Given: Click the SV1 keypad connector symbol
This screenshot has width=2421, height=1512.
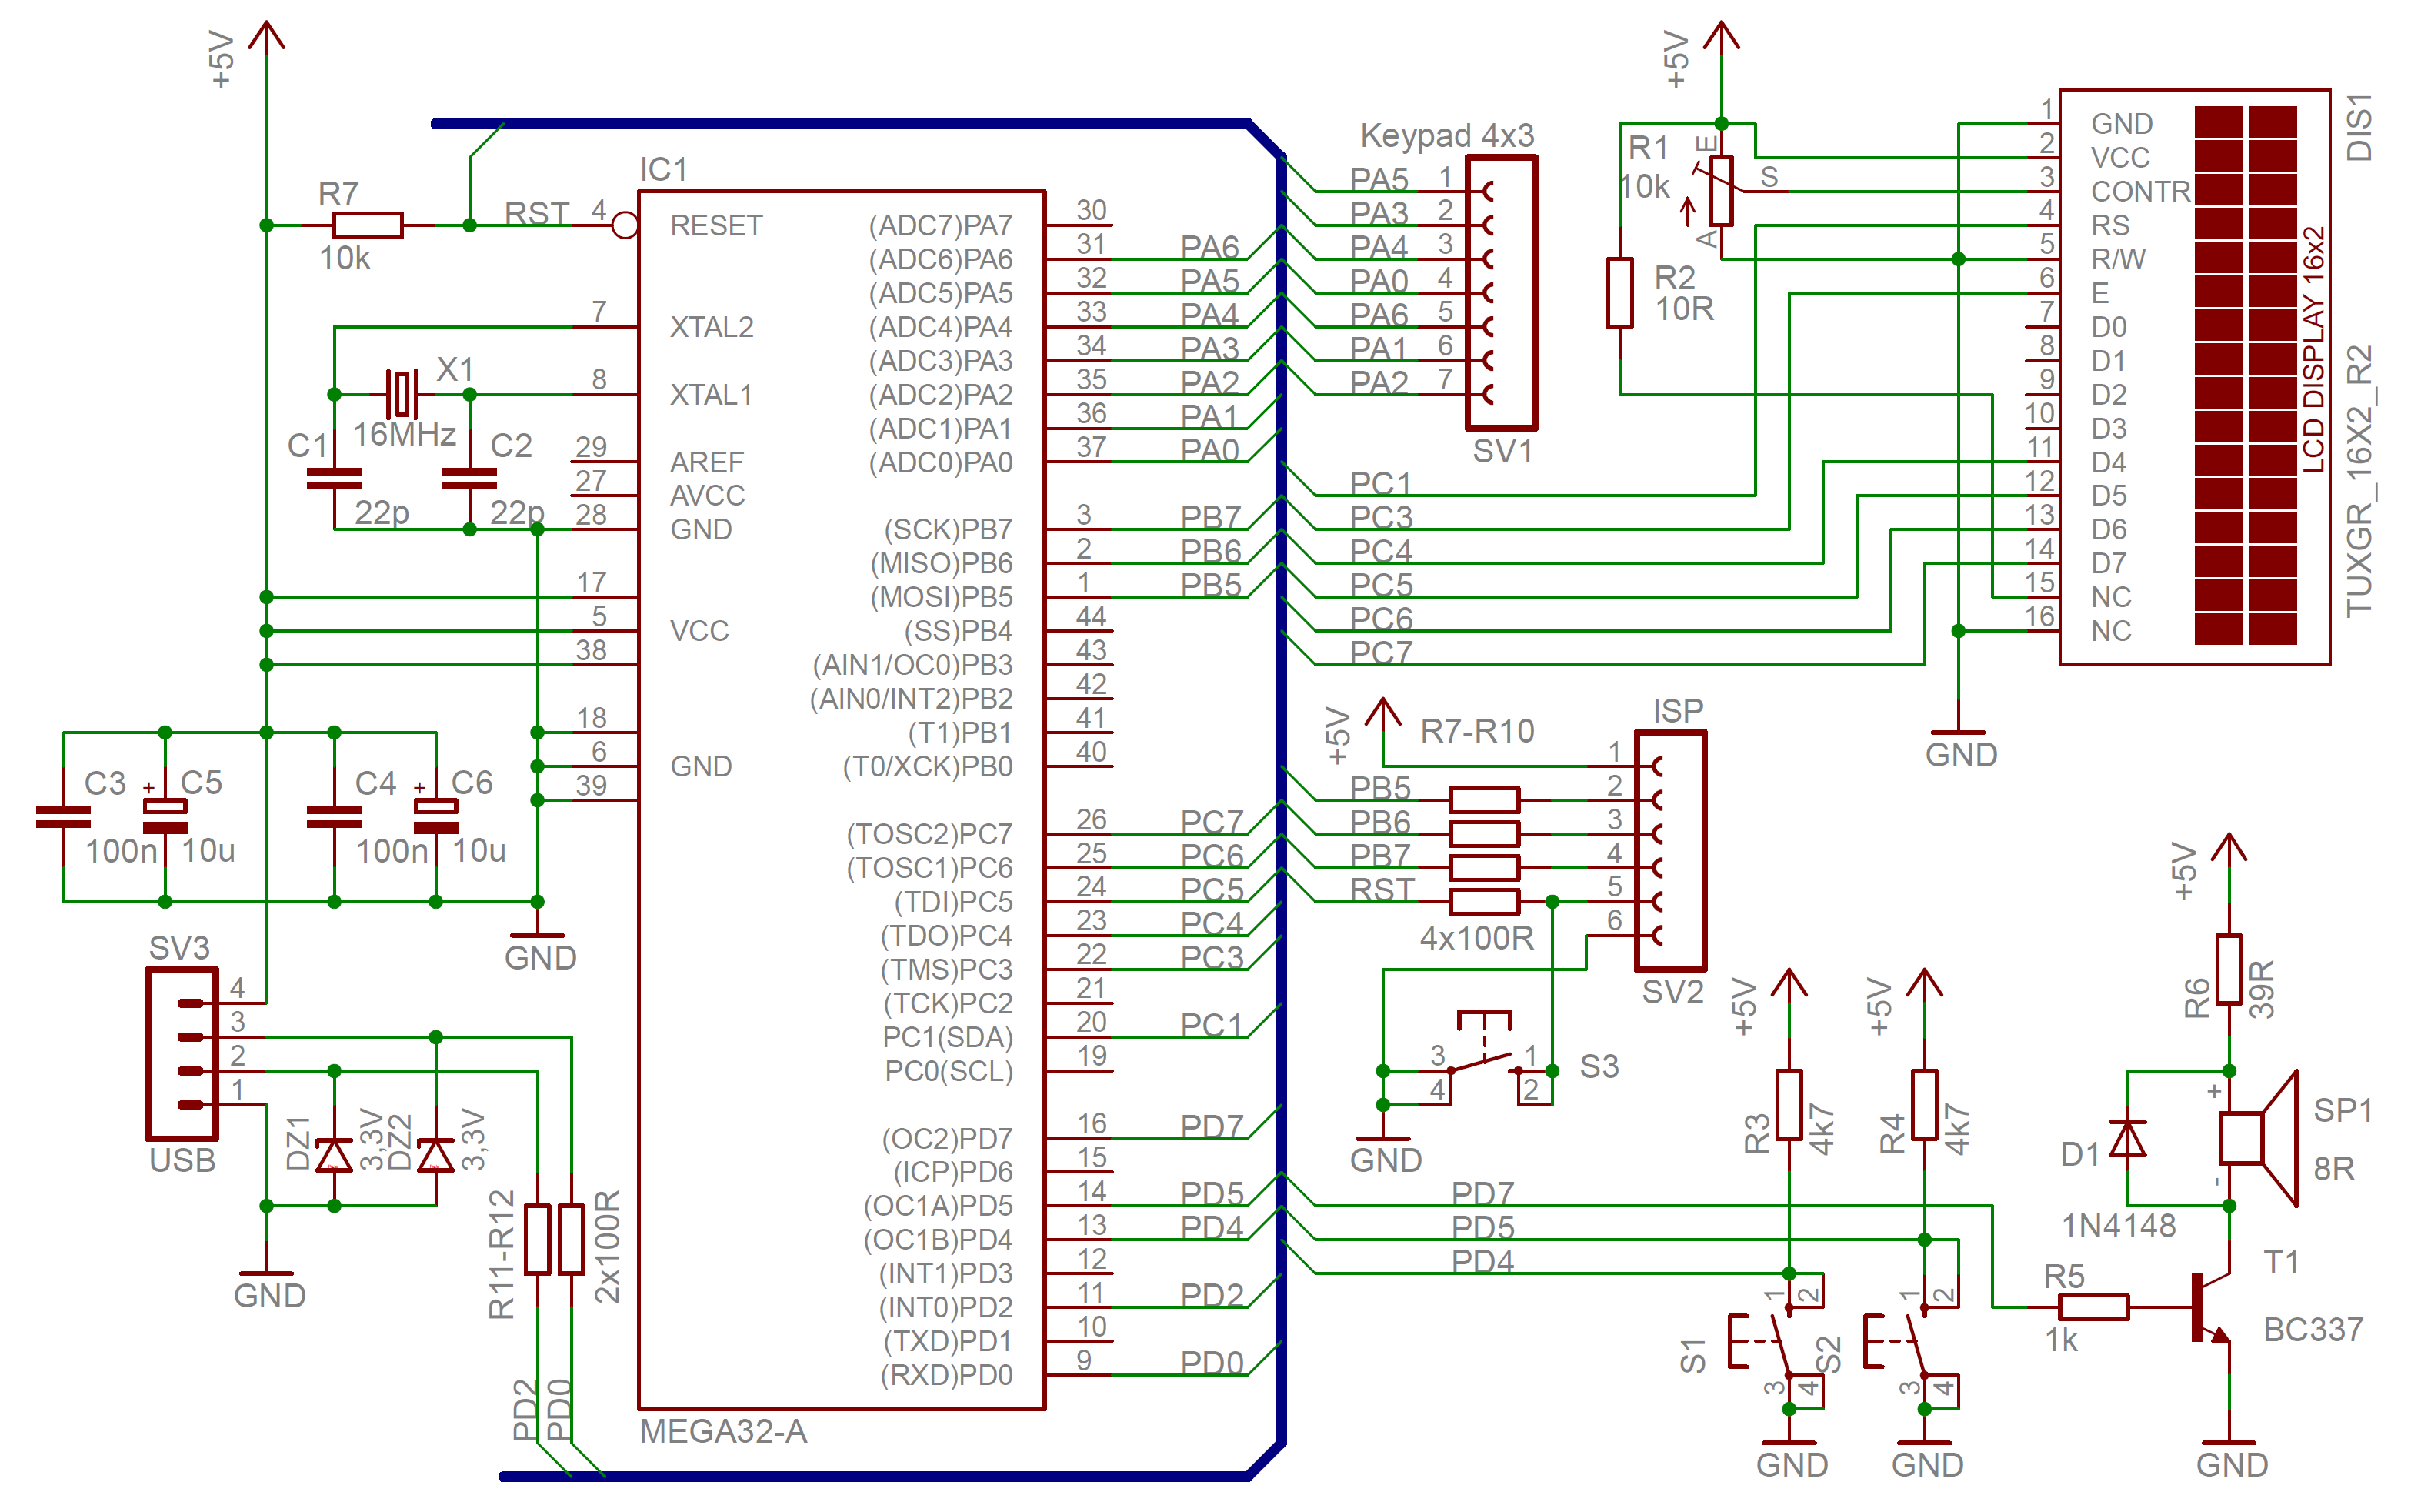Looking at the screenshot, I should [1502, 292].
